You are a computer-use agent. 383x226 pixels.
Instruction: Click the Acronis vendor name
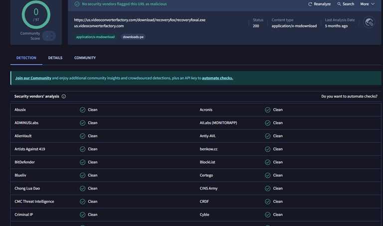click(206, 110)
